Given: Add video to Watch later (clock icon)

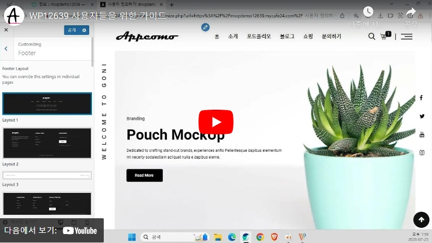Looking at the screenshot, I should click(x=368, y=12).
